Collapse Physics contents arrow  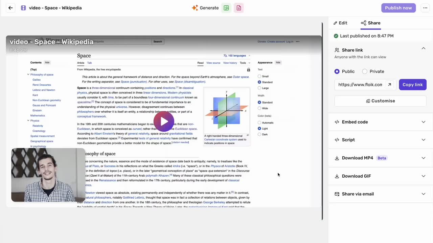[x=28, y=120]
